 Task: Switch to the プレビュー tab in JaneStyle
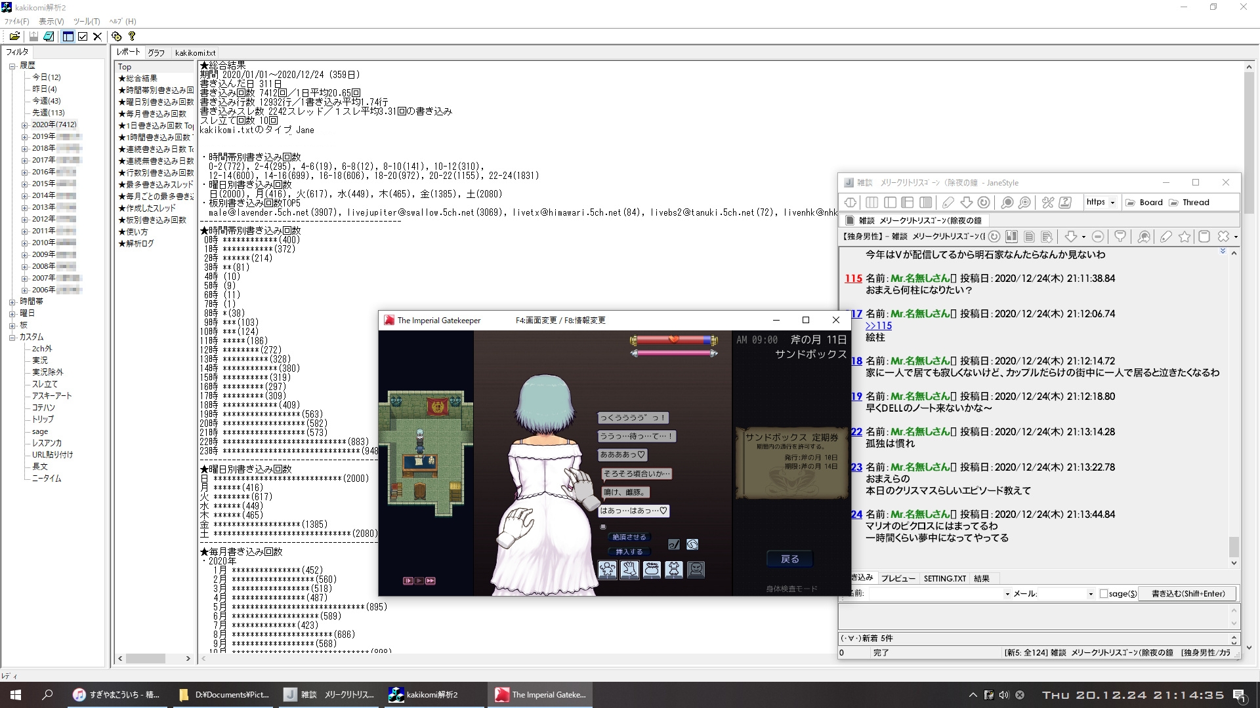click(898, 578)
